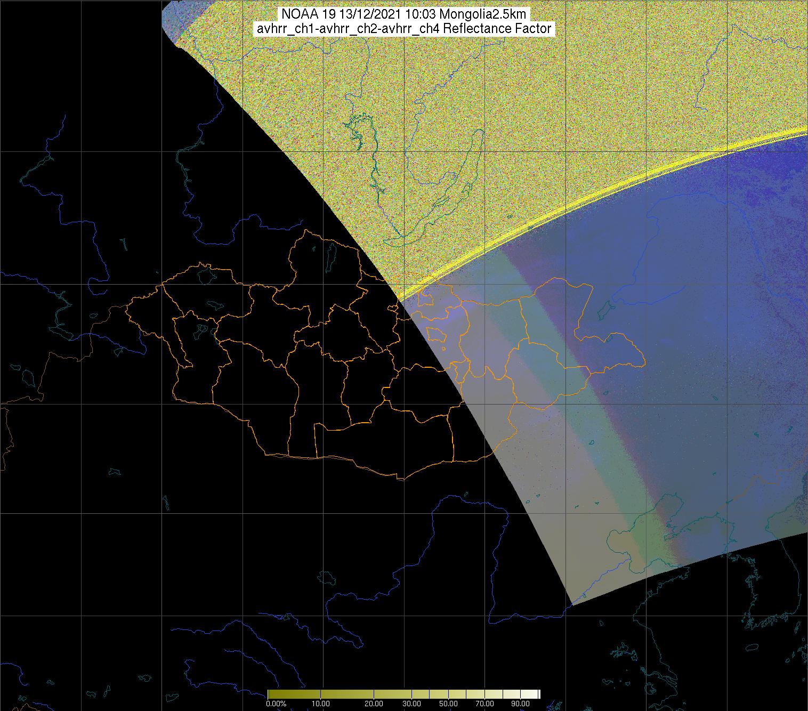The image size is (808, 711).
Task: Click the NOAA 19 title text
Action: pos(403,14)
